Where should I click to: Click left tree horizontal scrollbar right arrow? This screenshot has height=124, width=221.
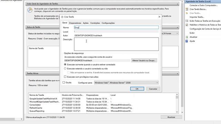point(21,119)
